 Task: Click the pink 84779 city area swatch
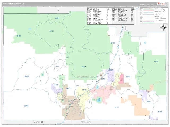pos(121,79)
